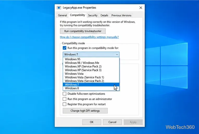Choose Windows 98 / Windows Me option
The width and height of the screenshot is (199, 134).
(91, 63)
